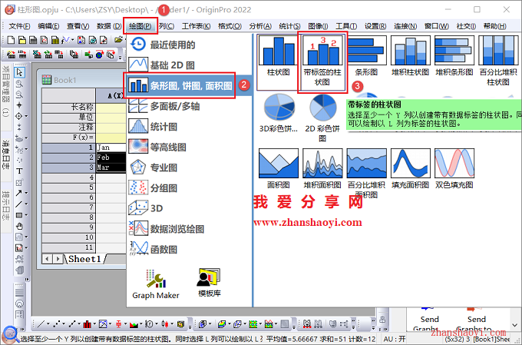This screenshot has width=522, height=345.
Task: Select 堆积柱状图 stacked column chart
Action: (410, 57)
